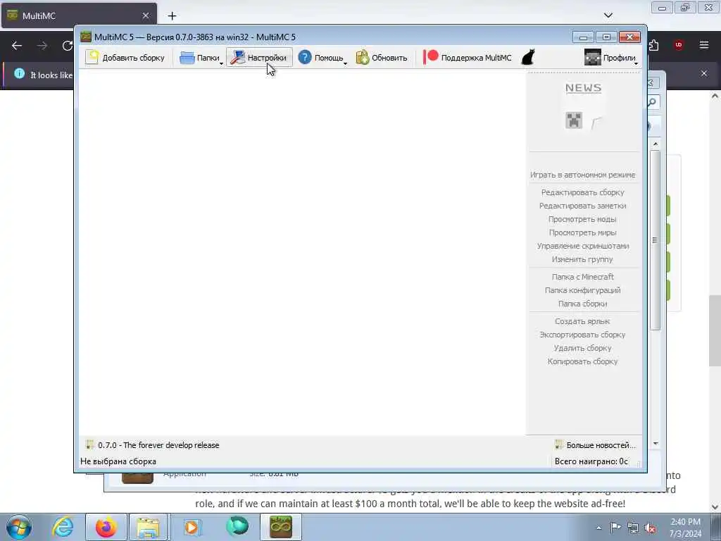Viewport: 721px width, 541px height.
Task: Open Поддержка MultiMC Patreon link
Action: click(466, 58)
